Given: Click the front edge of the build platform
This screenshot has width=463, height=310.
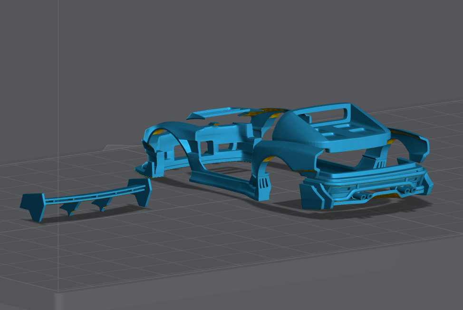Looking at the screenshot, I should point(238,294).
